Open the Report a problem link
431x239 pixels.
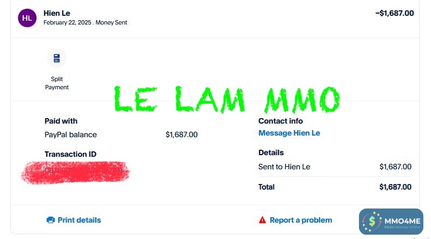[301, 220]
